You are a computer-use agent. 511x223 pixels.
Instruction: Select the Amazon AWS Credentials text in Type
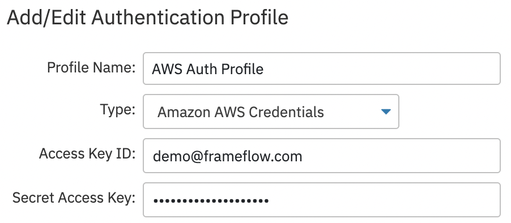(x=241, y=112)
